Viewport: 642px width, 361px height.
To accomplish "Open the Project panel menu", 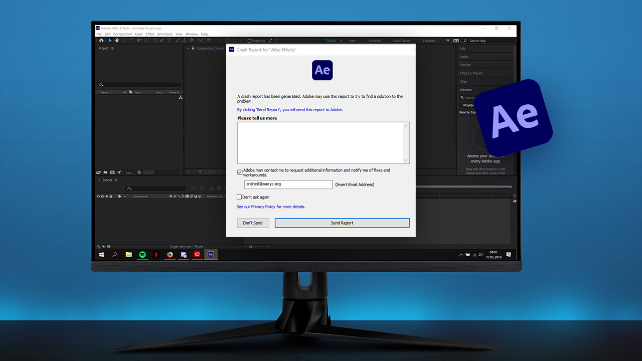I will [x=112, y=48].
